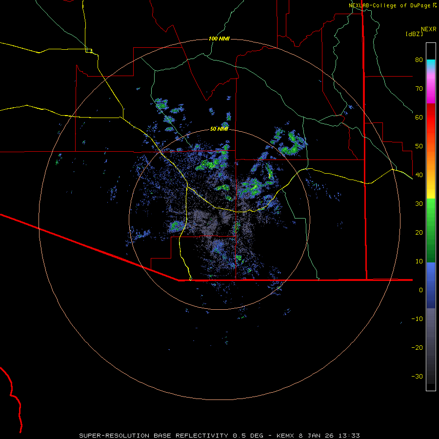The image size is (439, 439).
Task: Select the -10 value on dBZ scale
Action: click(417, 319)
